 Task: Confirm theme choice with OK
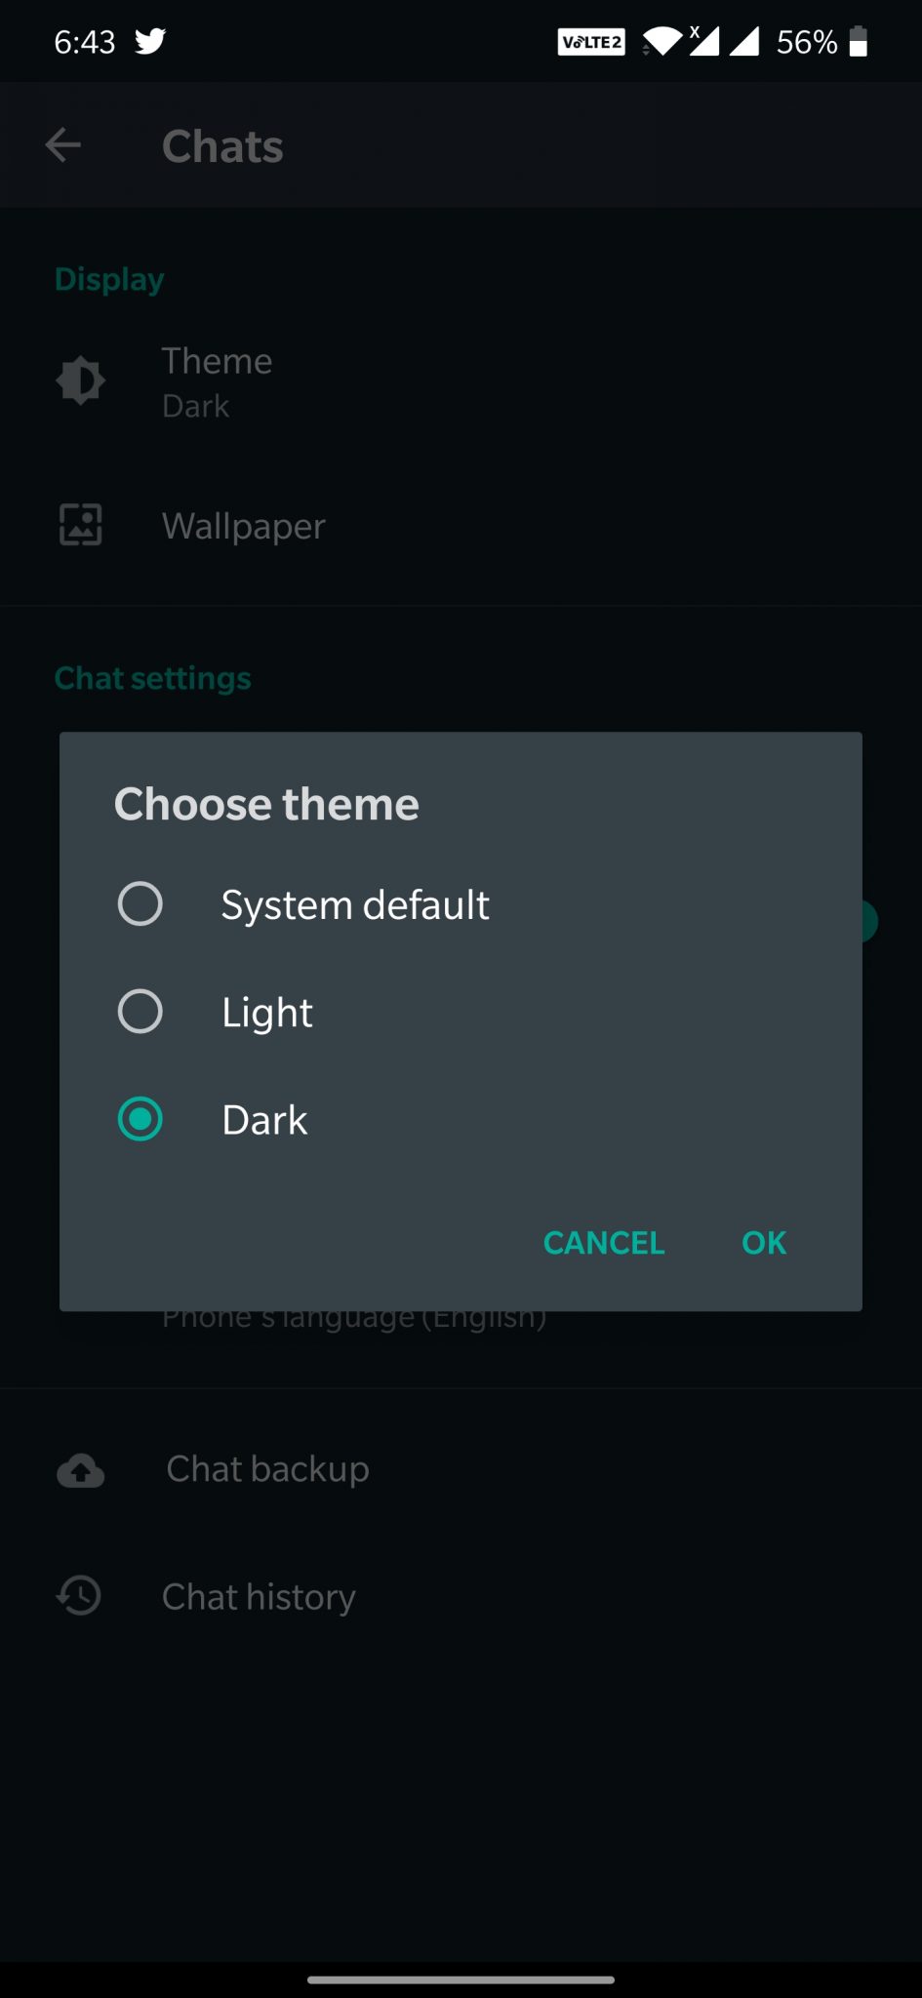[764, 1243]
